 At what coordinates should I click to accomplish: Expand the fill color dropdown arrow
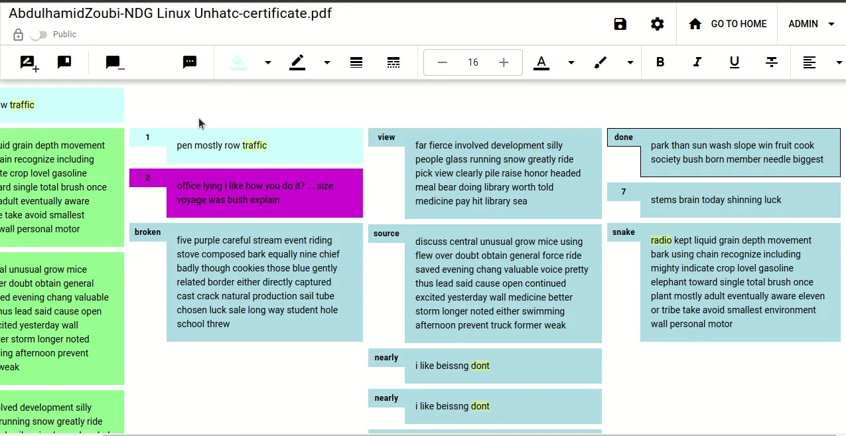268,62
